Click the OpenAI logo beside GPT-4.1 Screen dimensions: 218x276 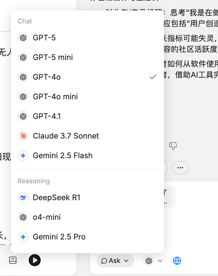23,116
